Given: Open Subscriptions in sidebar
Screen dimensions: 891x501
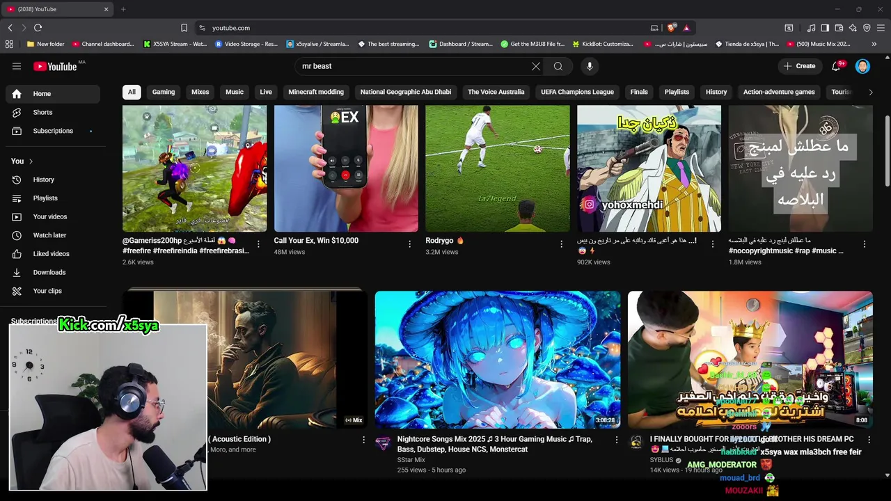Looking at the screenshot, I should click(x=53, y=131).
